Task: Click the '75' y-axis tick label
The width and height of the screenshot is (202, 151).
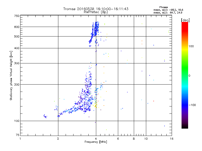Action: (18, 135)
